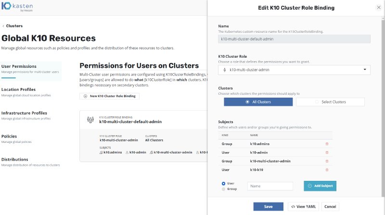Click the dropdown arrow of K10 Cluster Role
Image resolution: width=385 pixels, height=215 pixels.
point(365,70)
